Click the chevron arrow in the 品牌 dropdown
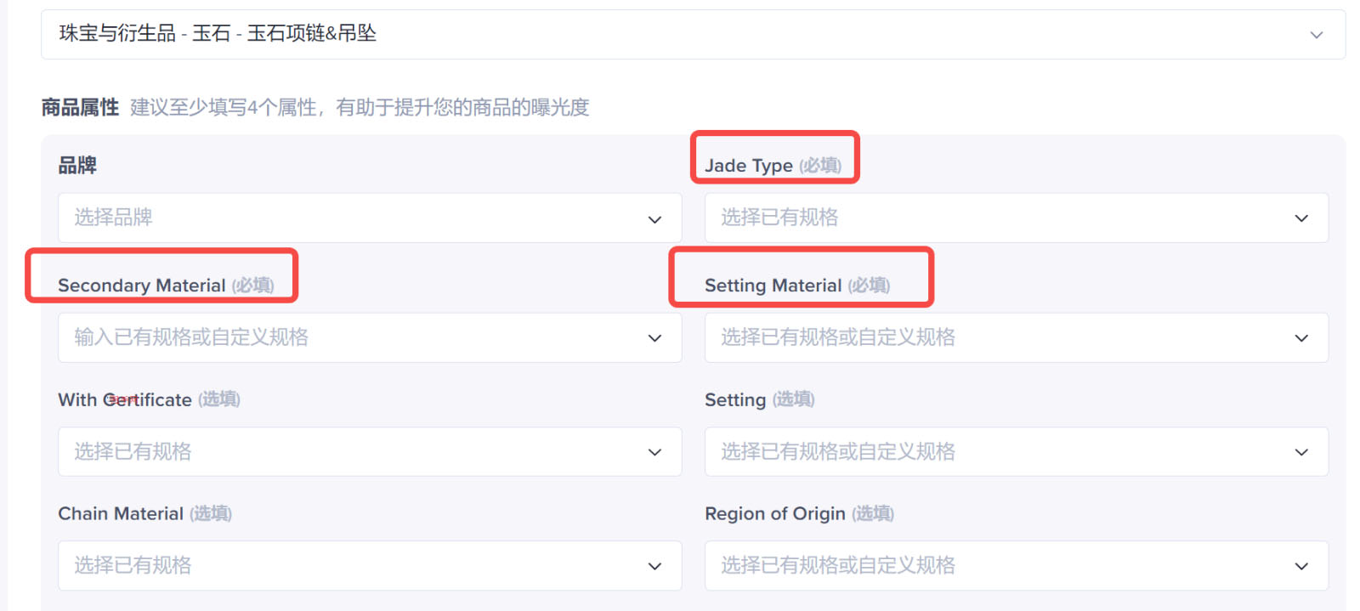 tap(654, 219)
